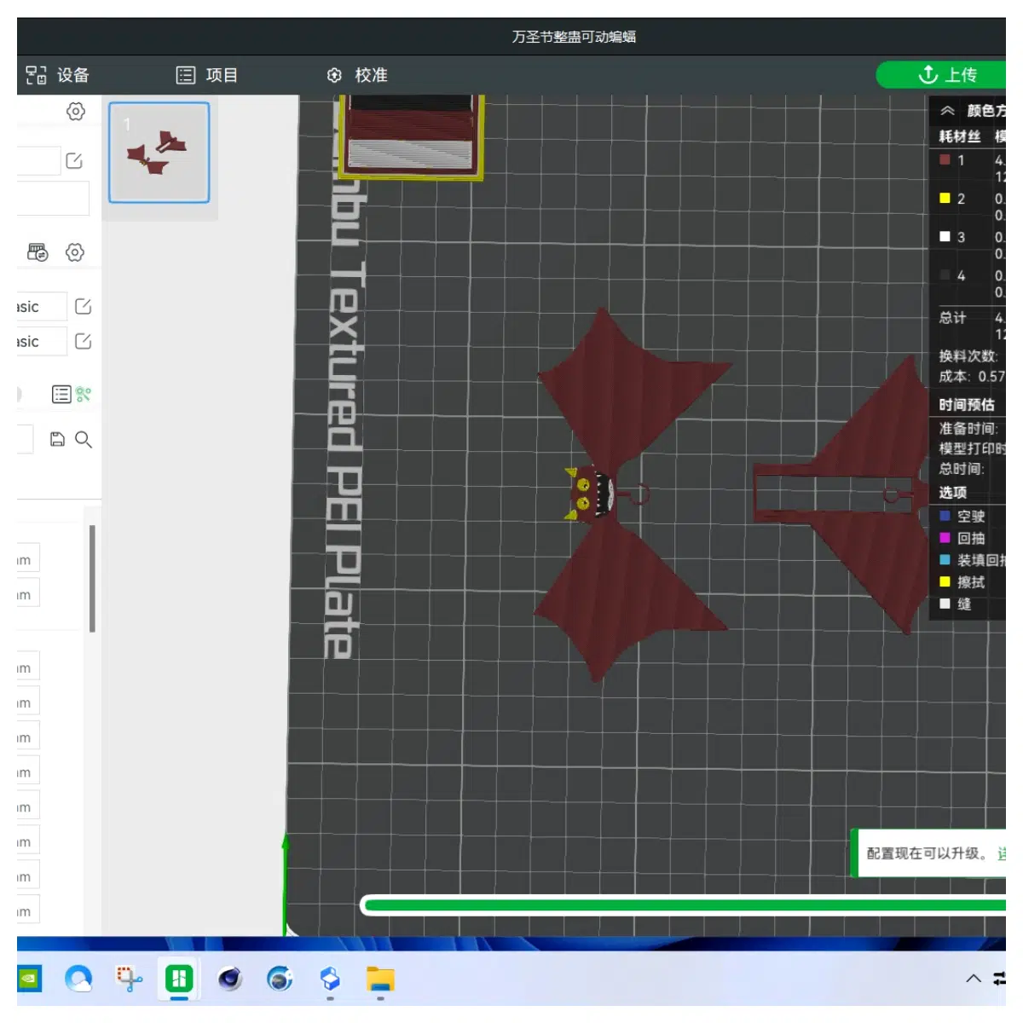Viewport: 1023px width, 1023px height.
Task: Open the second Basic filament dropdown
Action: (42, 342)
